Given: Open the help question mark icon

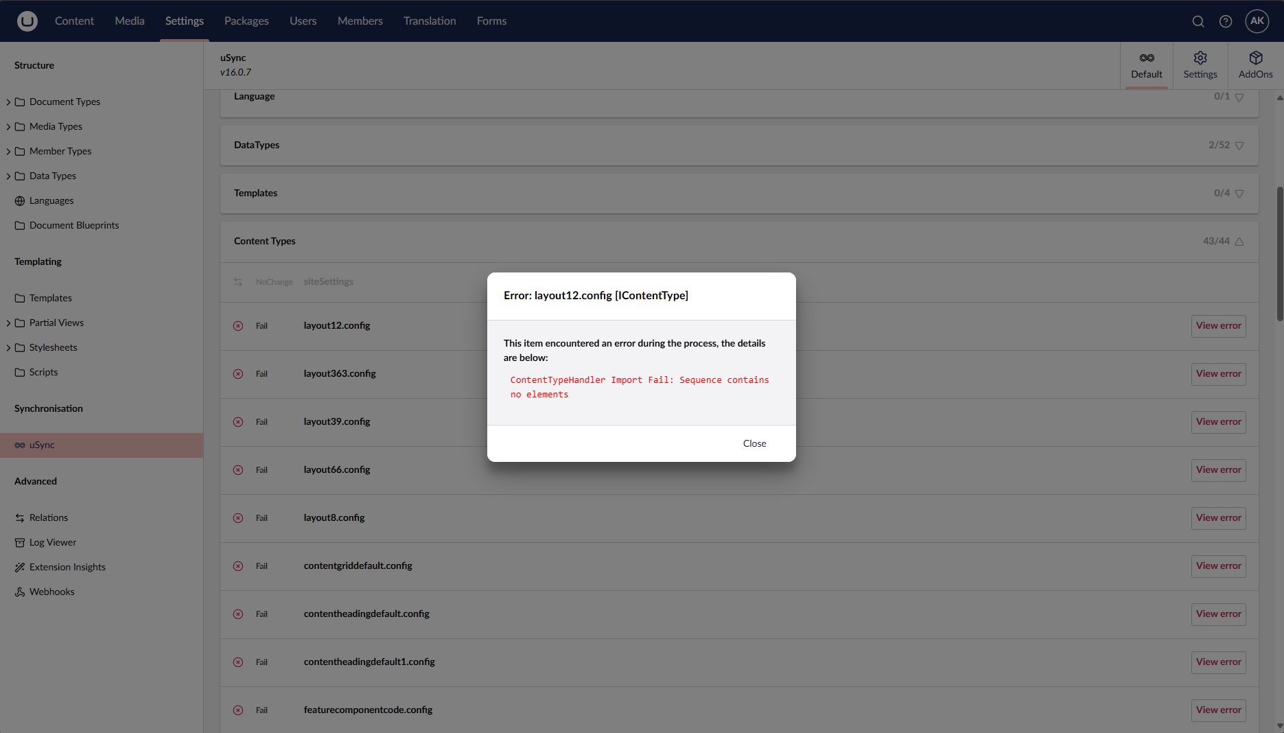Looking at the screenshot, I should click(1226, 21).
